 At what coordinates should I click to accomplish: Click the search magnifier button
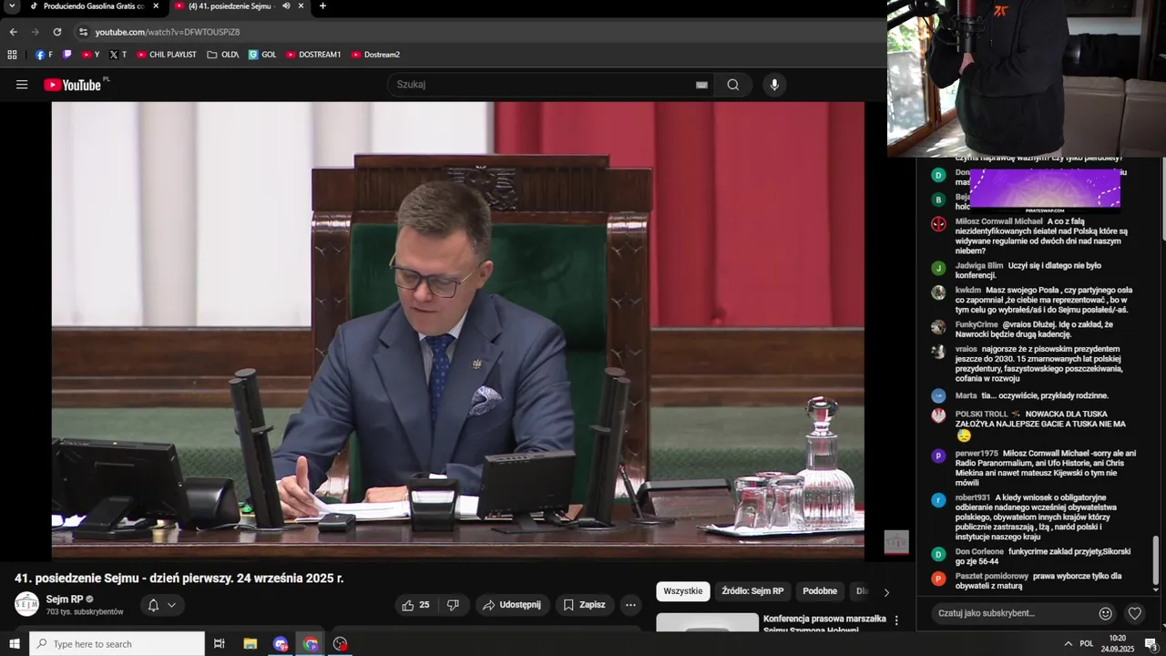733,85
